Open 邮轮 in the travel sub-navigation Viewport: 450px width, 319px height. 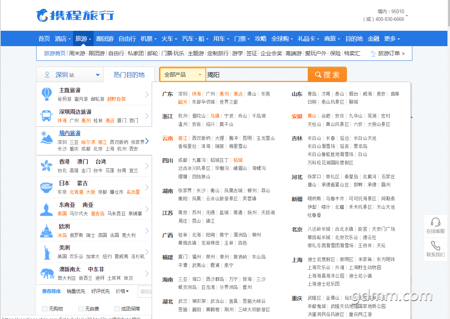pos(153,53)
